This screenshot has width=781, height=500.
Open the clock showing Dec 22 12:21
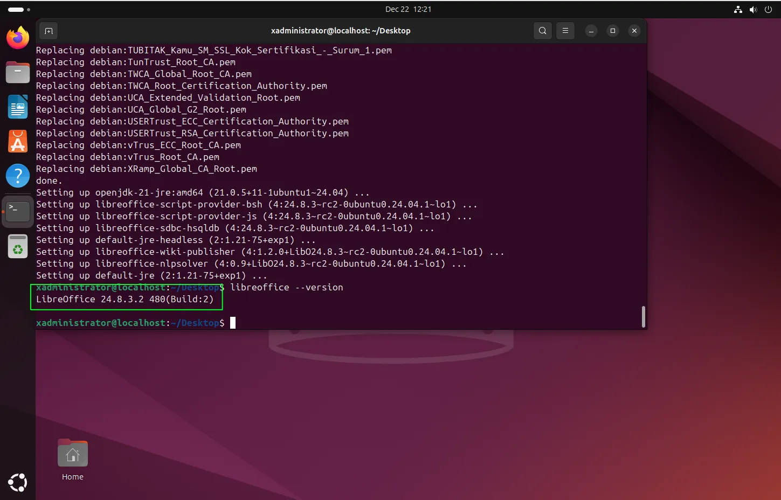408,9
